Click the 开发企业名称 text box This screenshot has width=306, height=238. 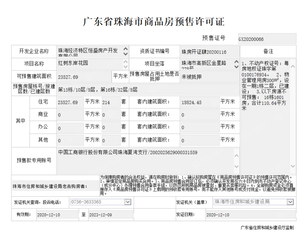pyautogui.click(x=93, y=51)
